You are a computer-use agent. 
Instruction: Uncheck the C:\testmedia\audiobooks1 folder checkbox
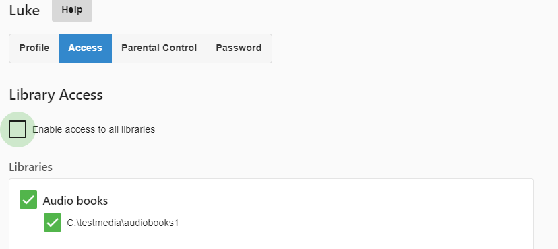coord(53,222)
